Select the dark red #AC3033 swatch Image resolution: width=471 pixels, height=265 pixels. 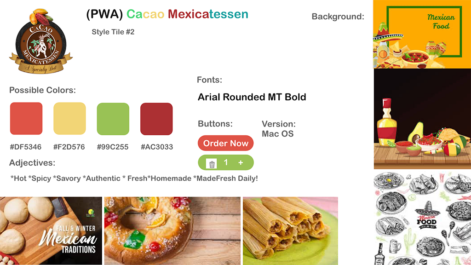click(156, 119)
